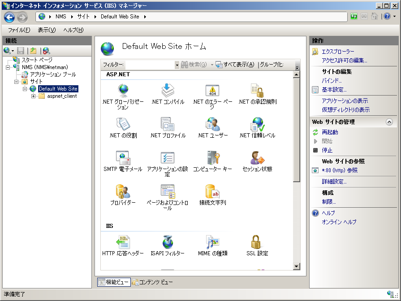Viewport: 401px width, 301px height.
Task: Click the help question mark toolbar icon
Action: pos(387,17)
